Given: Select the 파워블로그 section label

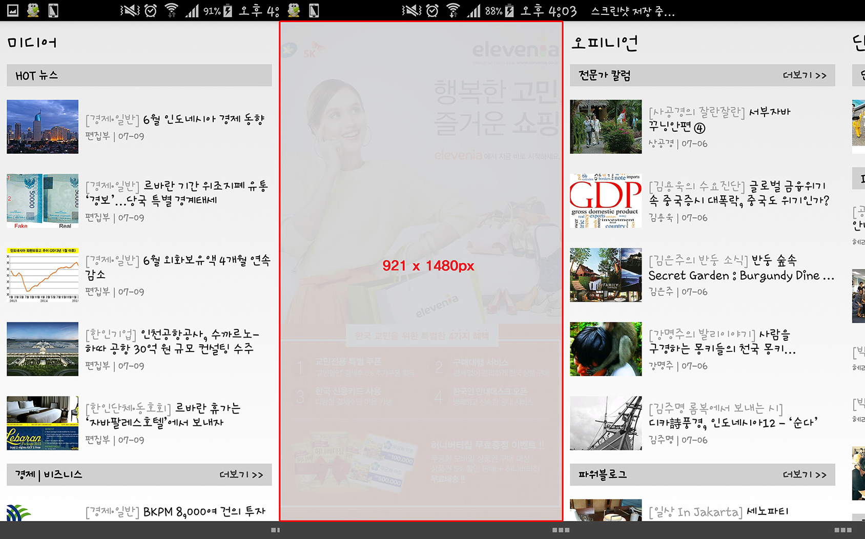Looking at the screenshot, I should (x=603, y=474).
